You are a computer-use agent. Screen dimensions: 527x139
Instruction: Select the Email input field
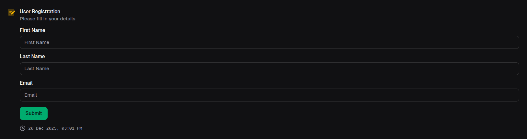pos(269,95)
